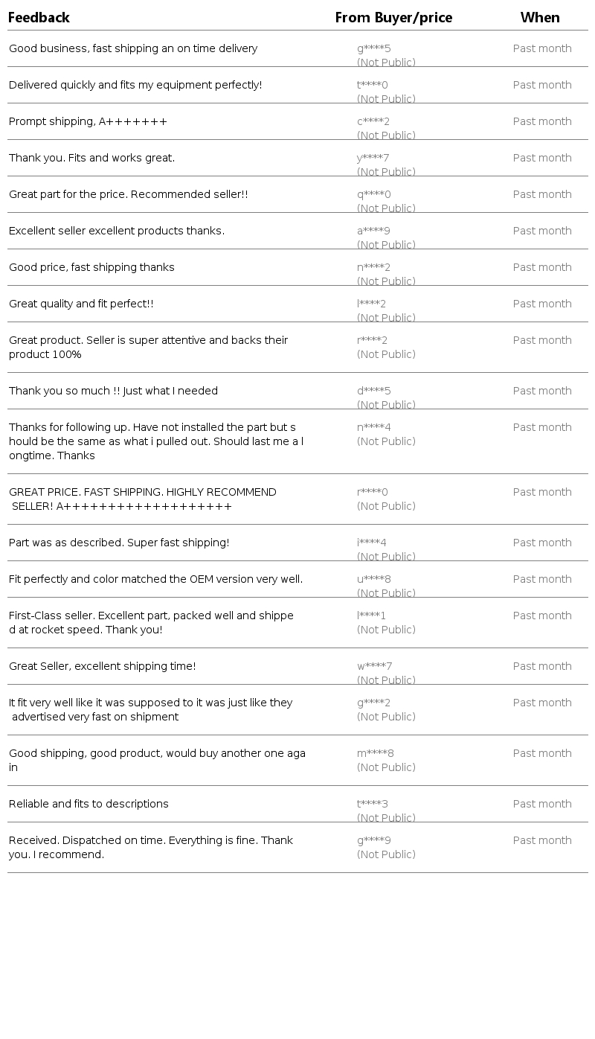The height and width of the screenshot is (1039, 595).
Task: Open buyer a****9 profile
Action: pyautogui.click(x=373, y=231)
